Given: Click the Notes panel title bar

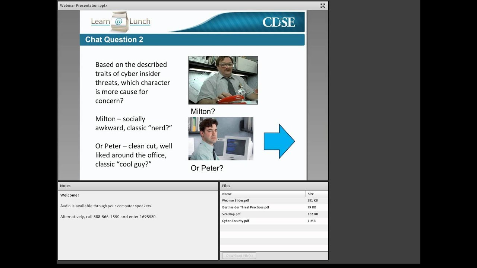Looking at the screenshot, I should (x=138, y=186).
